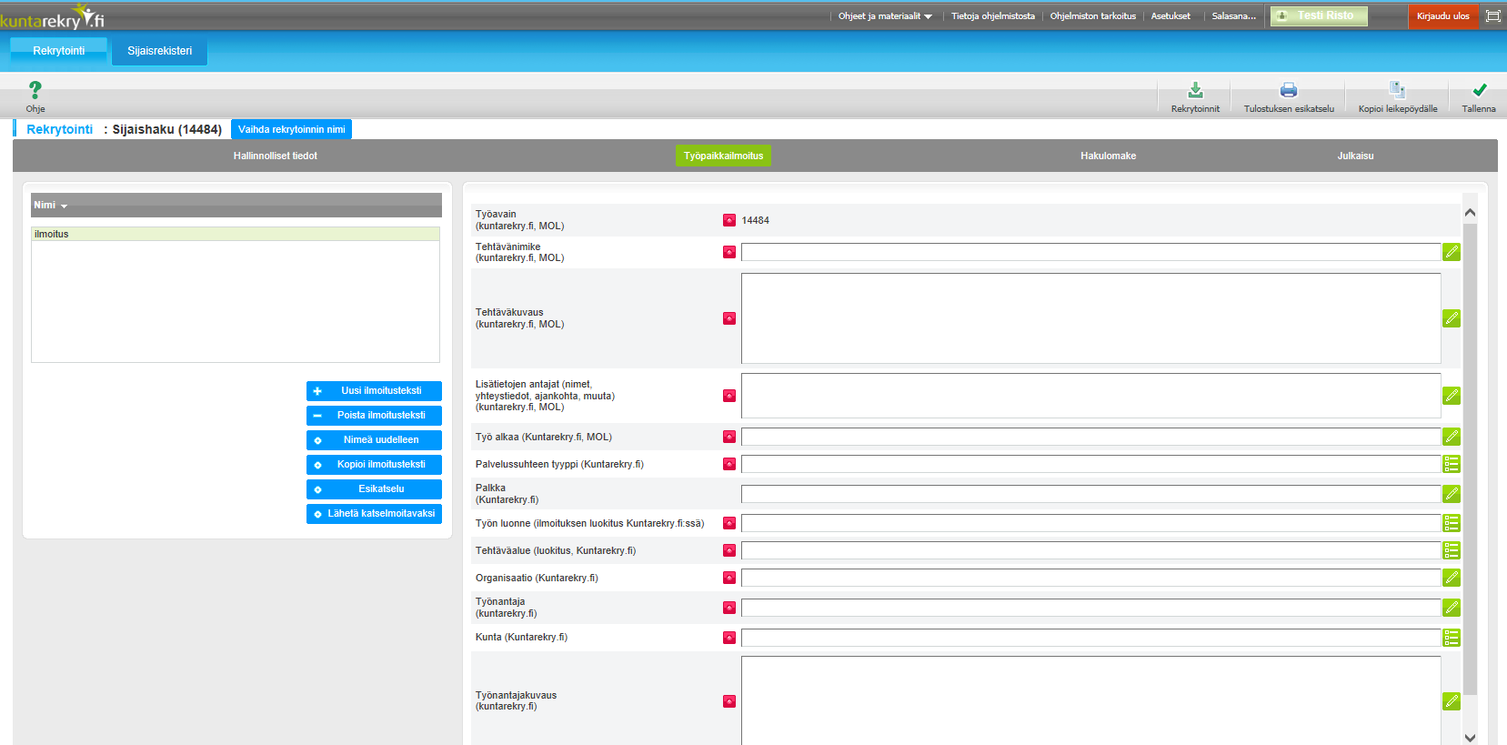Screen dimensions: 1507x745
Task: Click into Tehtäväkuvaus text area
Action: pyautogui.click(x=1090, y=318)
